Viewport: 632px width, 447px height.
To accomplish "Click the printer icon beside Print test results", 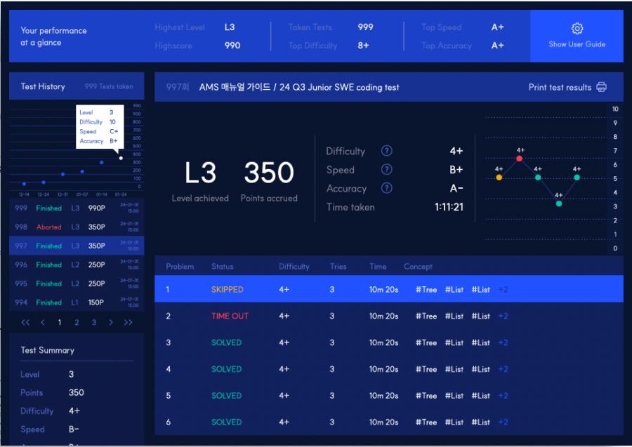I will pyautogui.click(x=601, y=87).
